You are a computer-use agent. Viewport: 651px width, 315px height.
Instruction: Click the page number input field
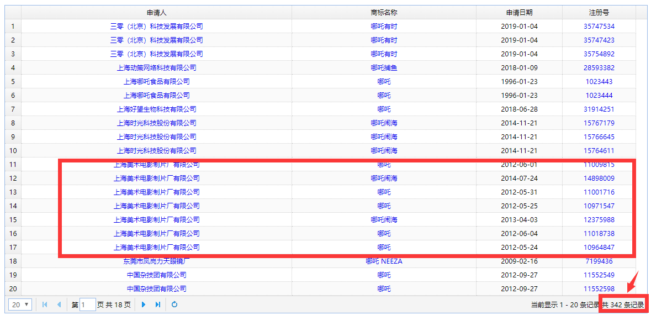pyautogui.click(x=88, y=305)
